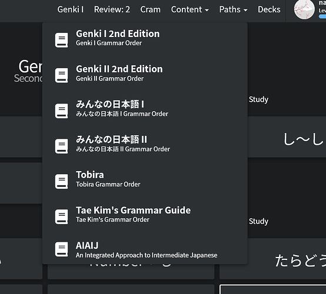Click the book icon beside Genki I 2nd Edition

coord(61,40)
